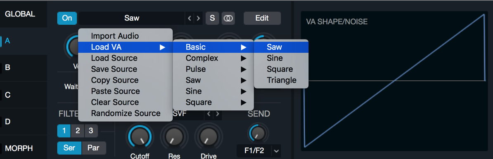
Task: Open the F1/F2 send dropdown
Action: coord(259,151)
